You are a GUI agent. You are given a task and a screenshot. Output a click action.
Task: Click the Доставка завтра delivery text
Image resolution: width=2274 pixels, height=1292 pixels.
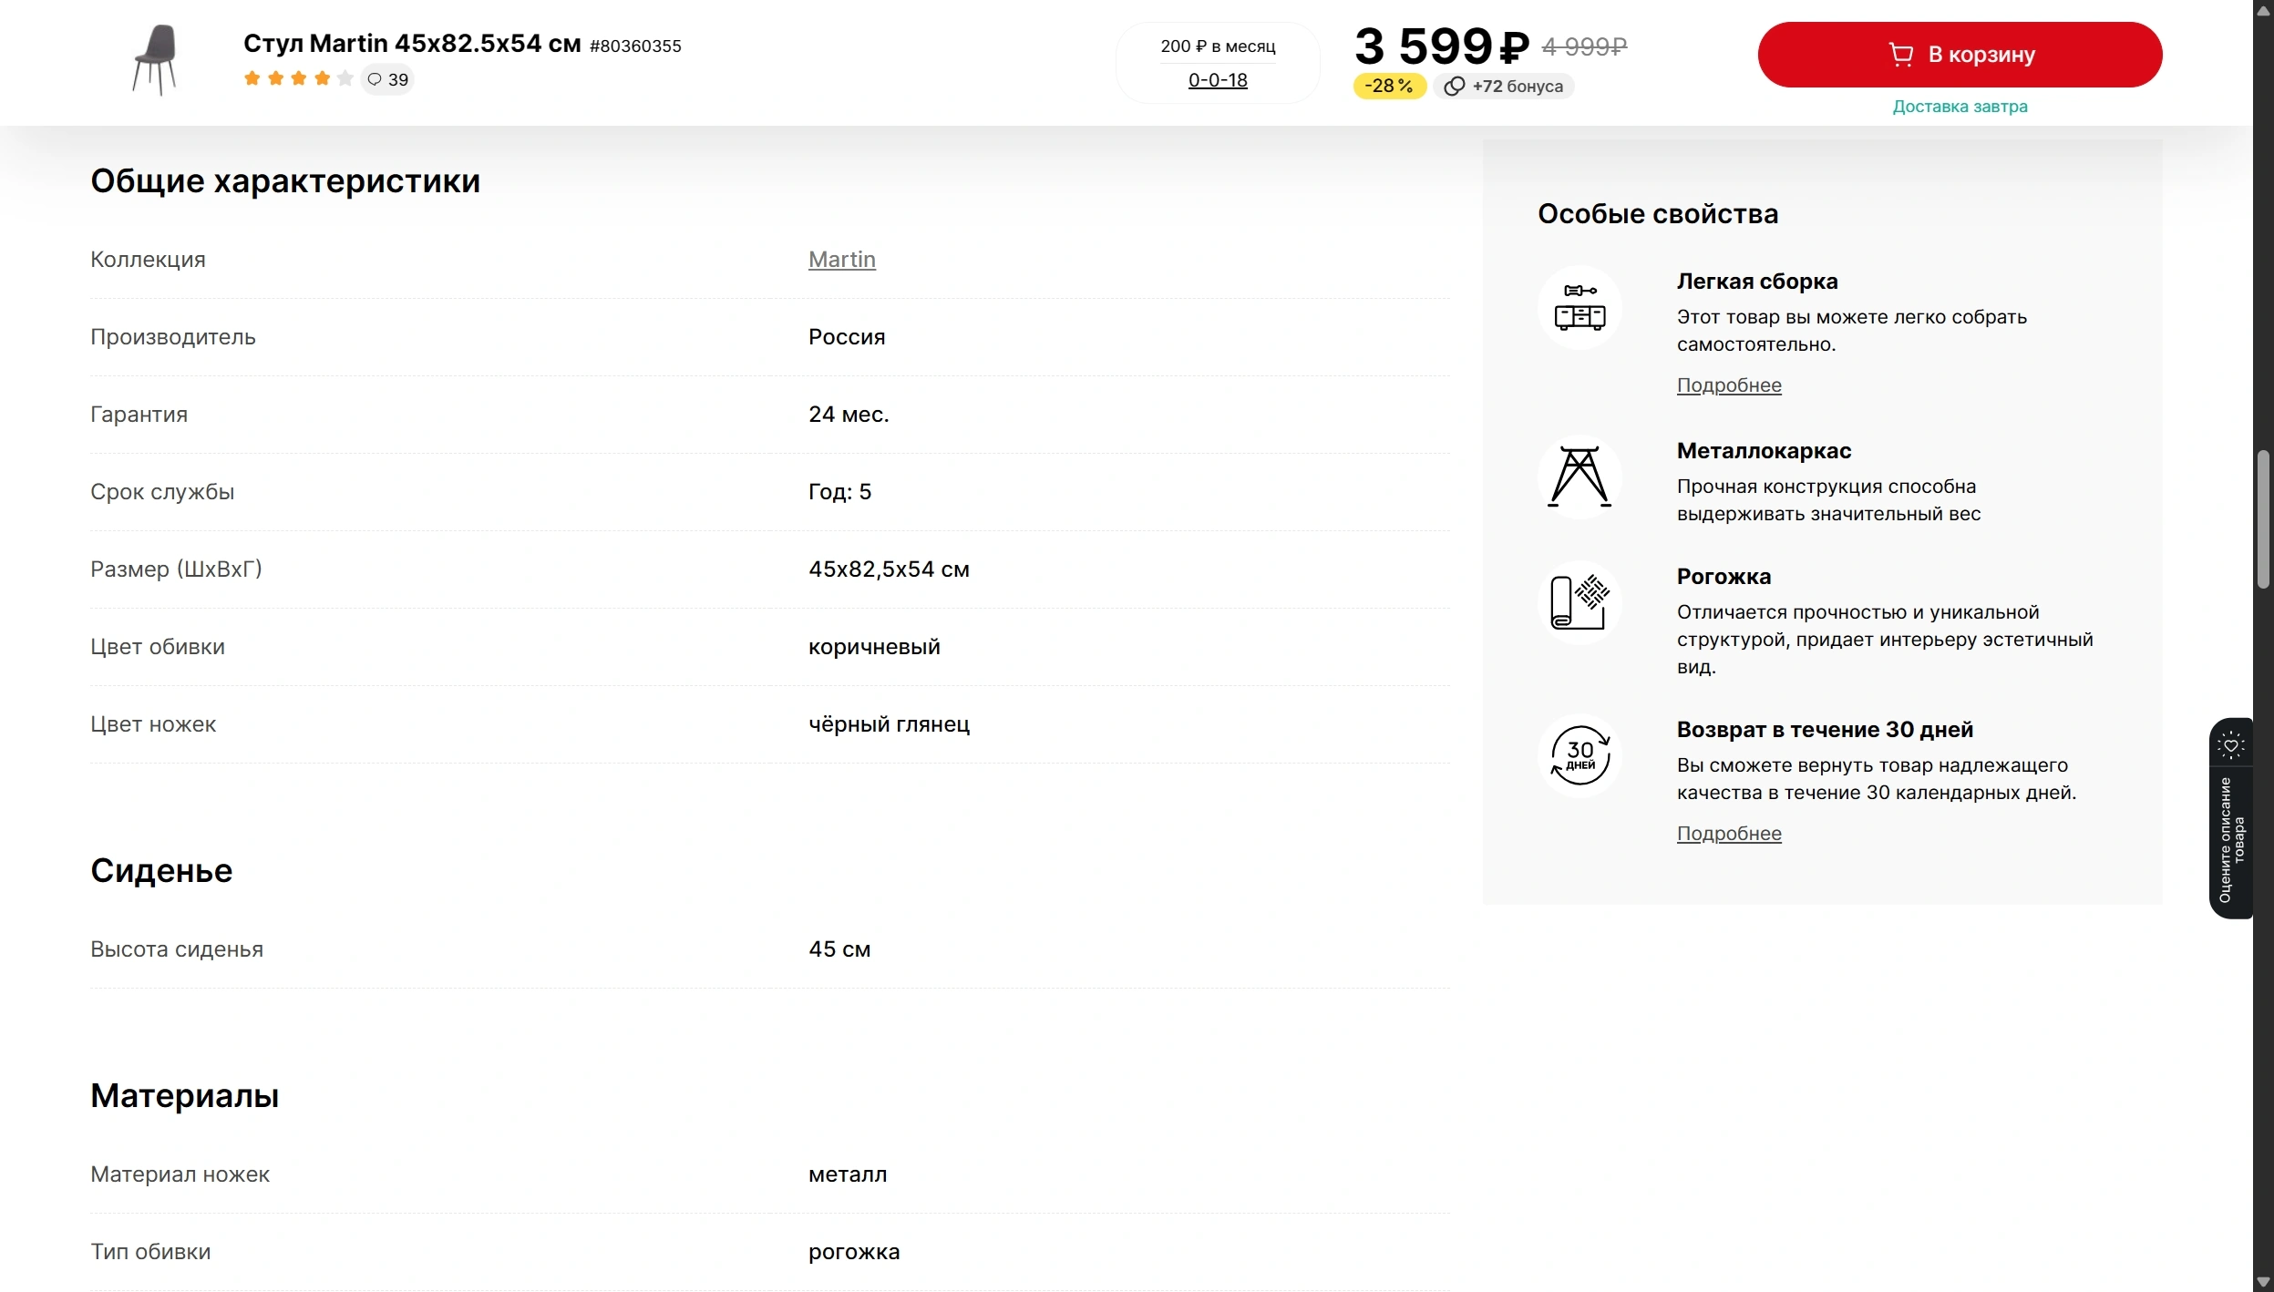[1960, 107]
